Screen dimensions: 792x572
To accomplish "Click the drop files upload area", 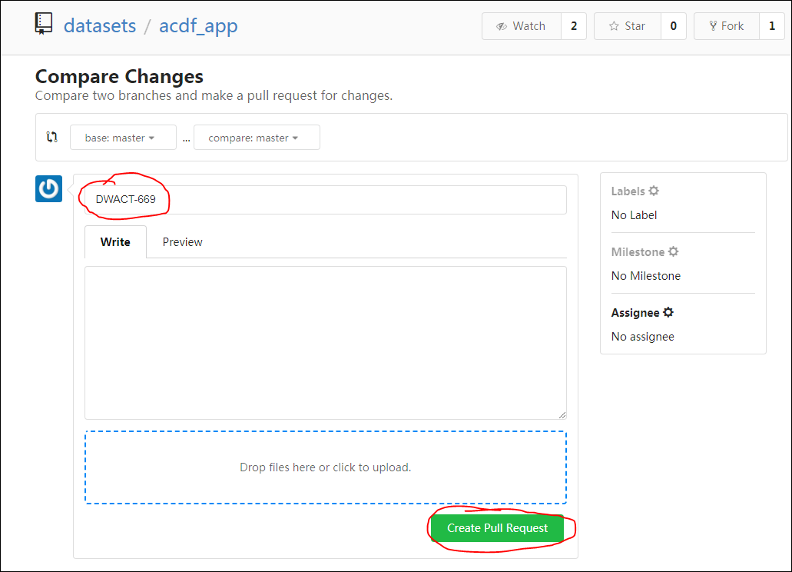I will (325, 467).
